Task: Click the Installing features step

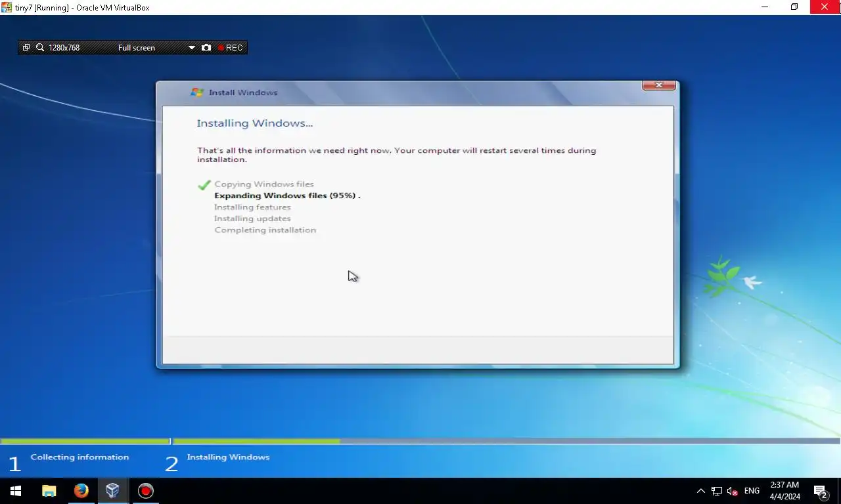Action: (252, 207)
